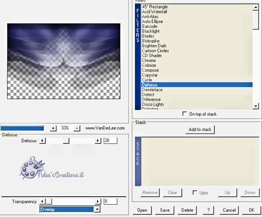Screen dimensions: 262x217
Task: Click the Add to stack button
Action: click(x=200, y=129)
